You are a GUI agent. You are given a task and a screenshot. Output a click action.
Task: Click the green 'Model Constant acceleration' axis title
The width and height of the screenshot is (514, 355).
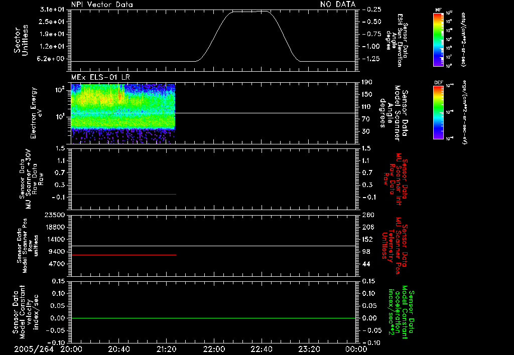pos(402,312)
